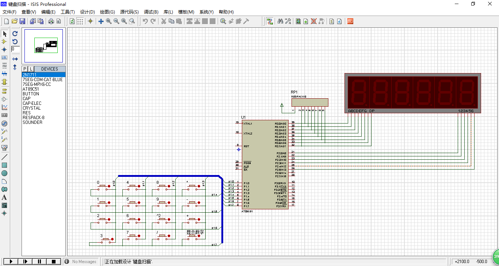The width and height of the screenshot is (499, 266).
Task: Select the 2D line drawing tool
Action: pos(4,157)
